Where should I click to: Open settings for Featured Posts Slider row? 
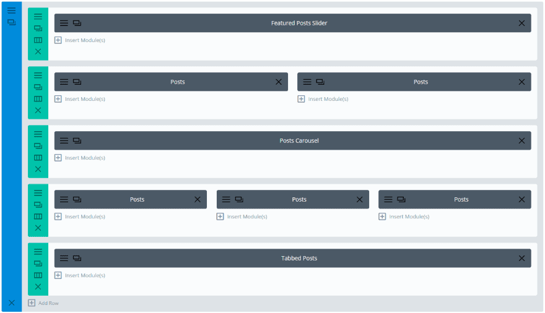click(38, 16)
